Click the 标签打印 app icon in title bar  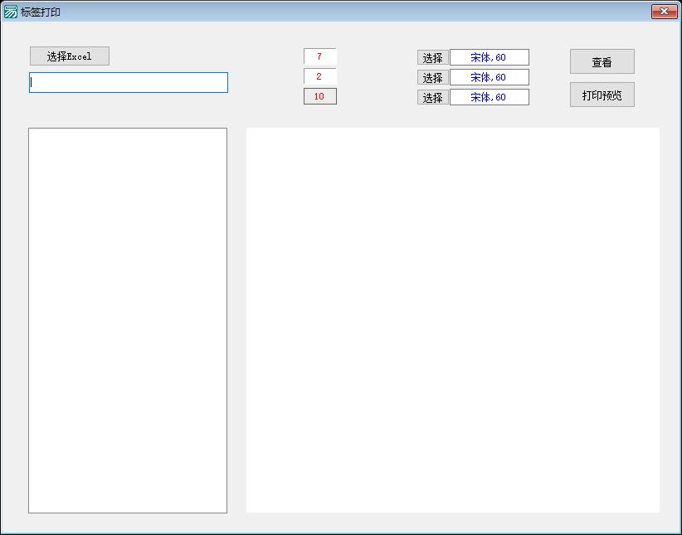[11, 12]
